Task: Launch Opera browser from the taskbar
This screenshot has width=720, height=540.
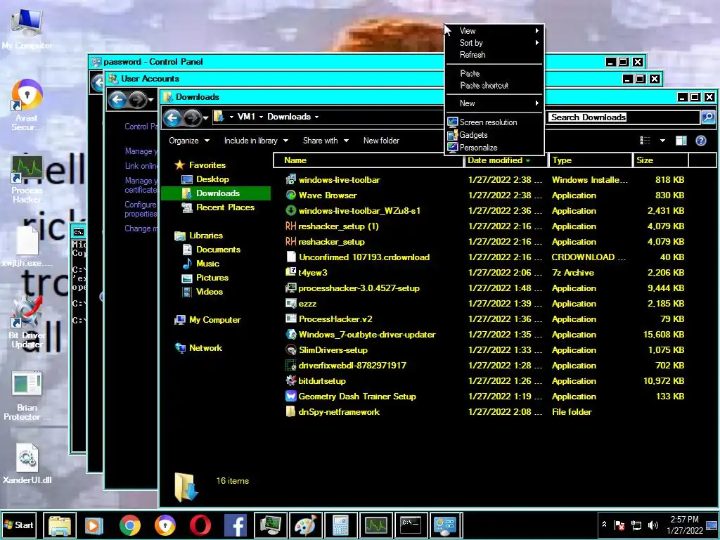Action: pyautogui.click(x=200, y=525)
